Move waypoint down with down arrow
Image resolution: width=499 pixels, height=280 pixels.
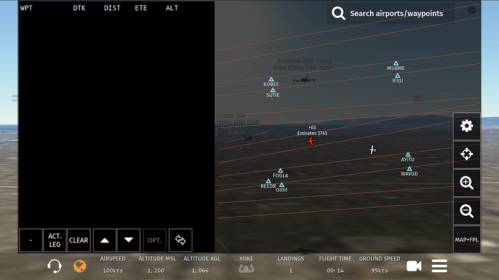[x=128, y=241]
